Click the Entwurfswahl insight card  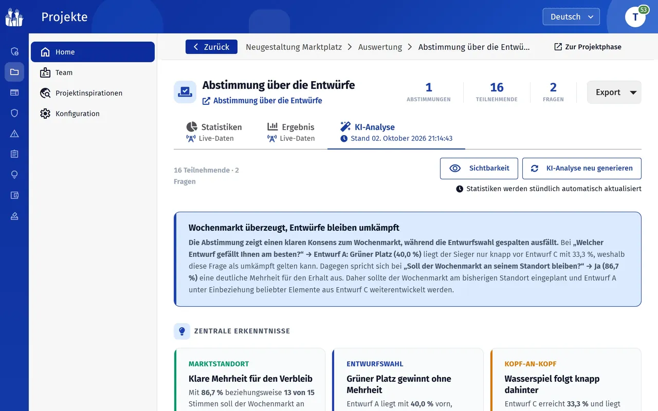point(408,380)
